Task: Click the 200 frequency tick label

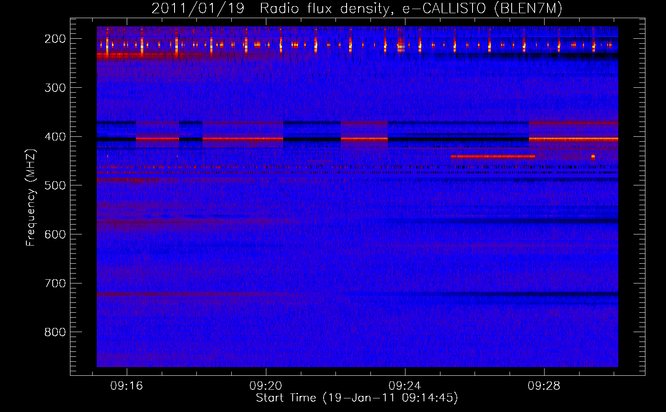Action: point(55,39)
